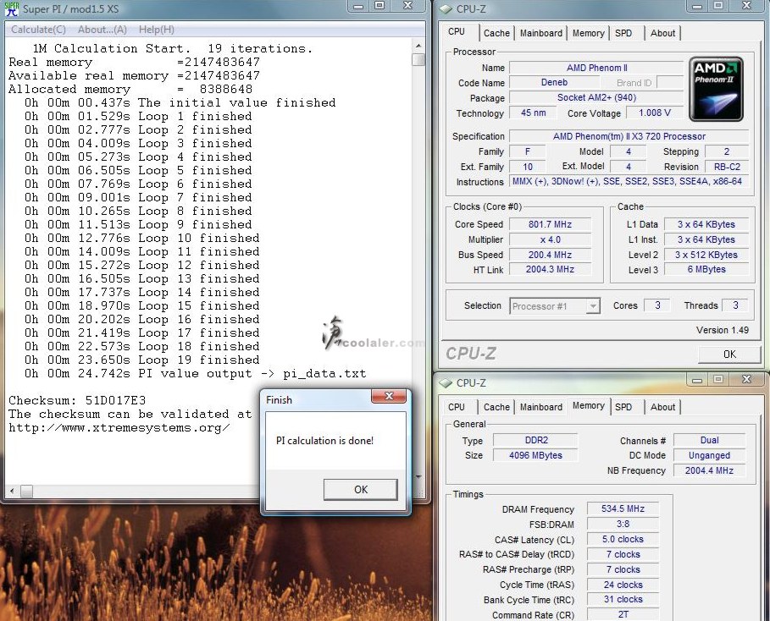Close the Finish dialog with its red X
The width and height of the screenshot is (770, 621).
pos(389,396)
